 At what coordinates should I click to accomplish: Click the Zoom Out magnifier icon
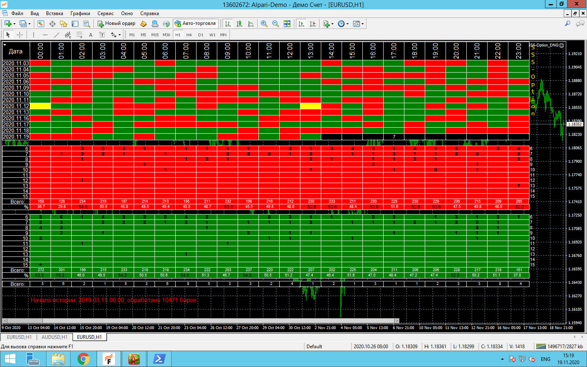pos(276,24)
